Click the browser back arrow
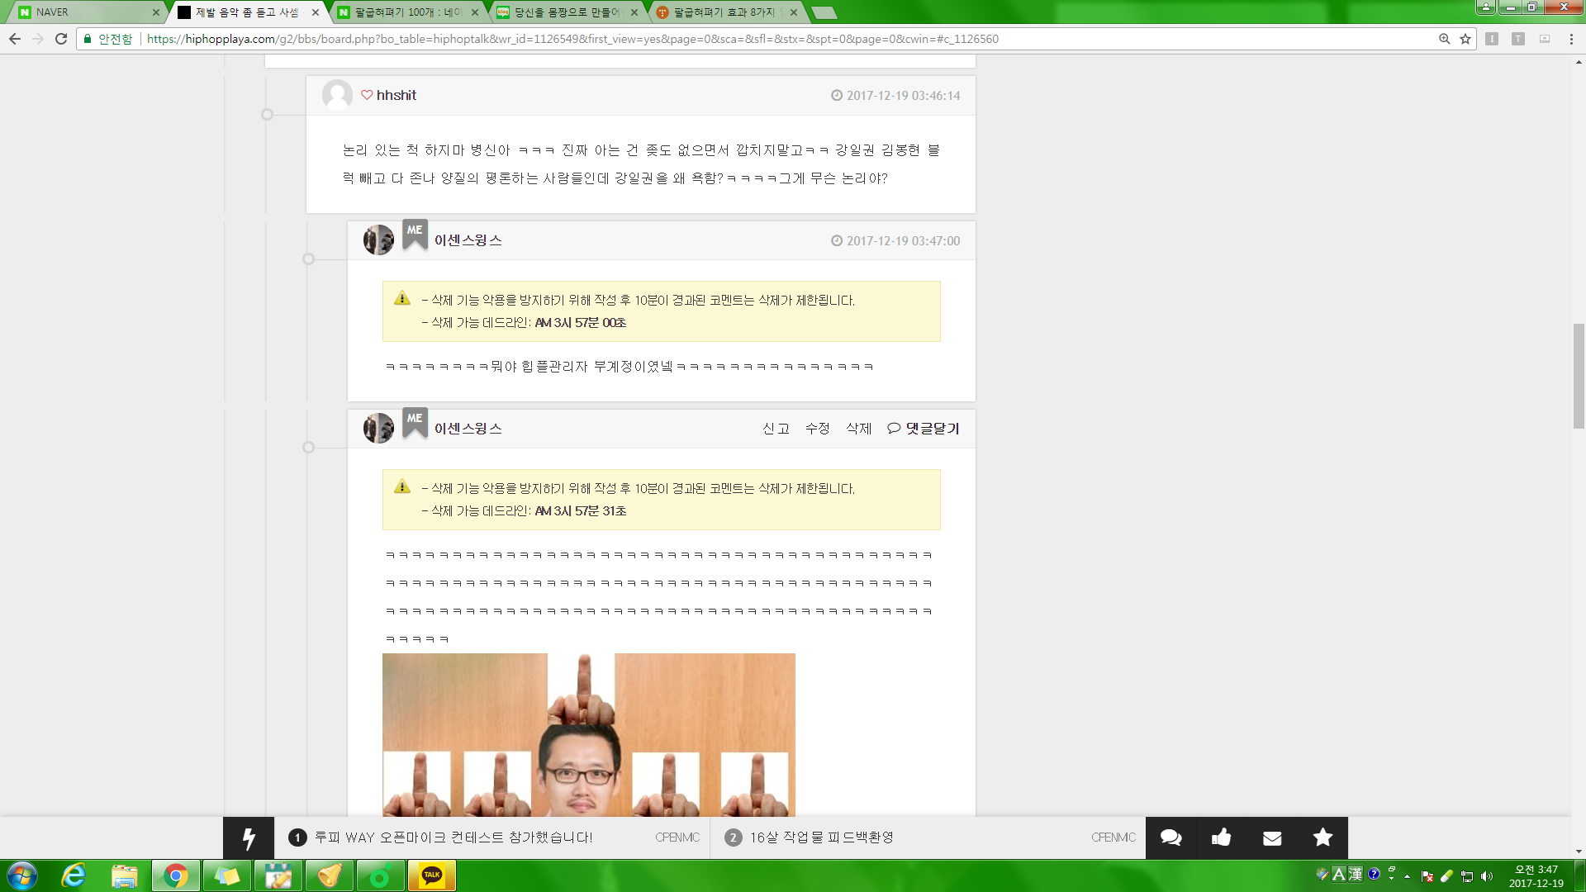The width and height of the screenshot is (1586, 892). tap(15, 39)
